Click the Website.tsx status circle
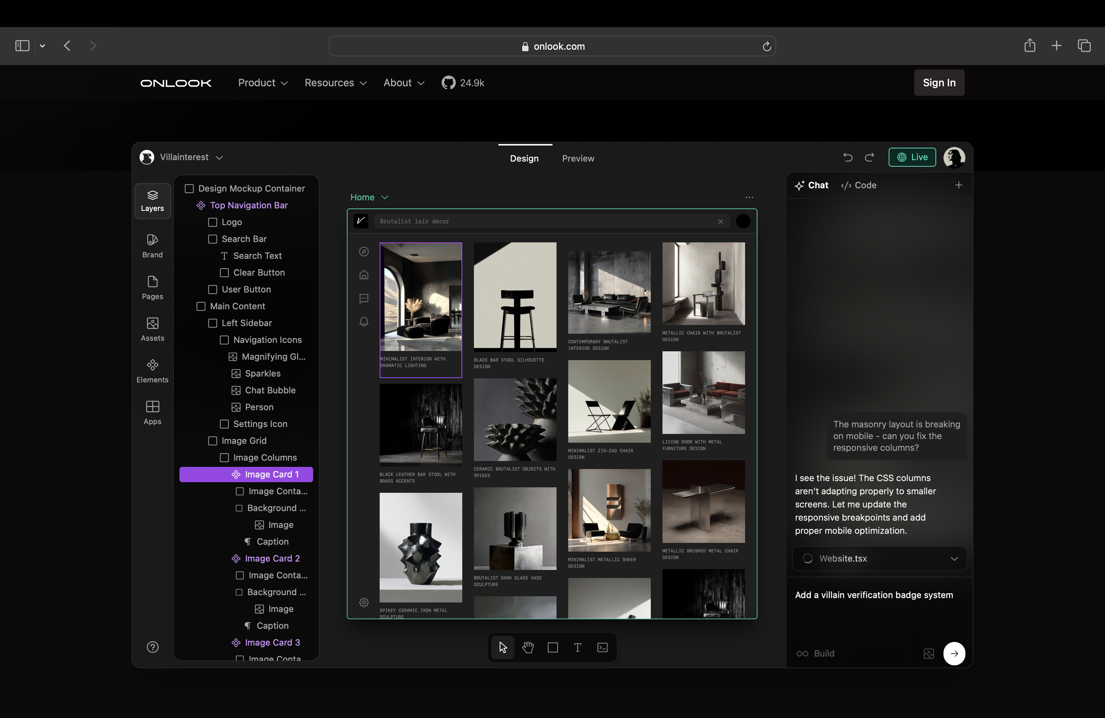 (808, 558)
